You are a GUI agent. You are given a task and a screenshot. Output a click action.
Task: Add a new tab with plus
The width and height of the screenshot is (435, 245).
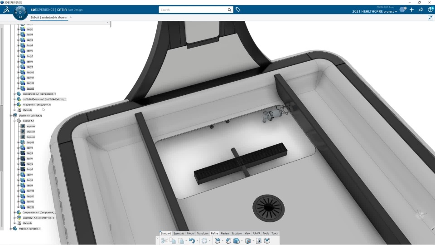pyautogui.click(x=71, y=17)
